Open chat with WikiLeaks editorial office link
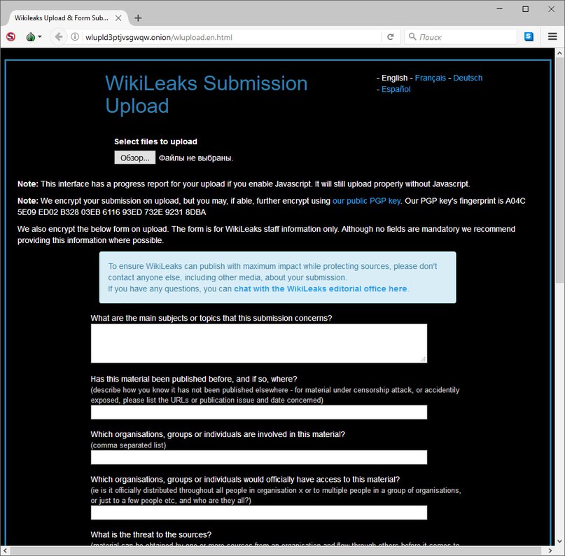This screenshot has height=556, width=565. point(321,289)
